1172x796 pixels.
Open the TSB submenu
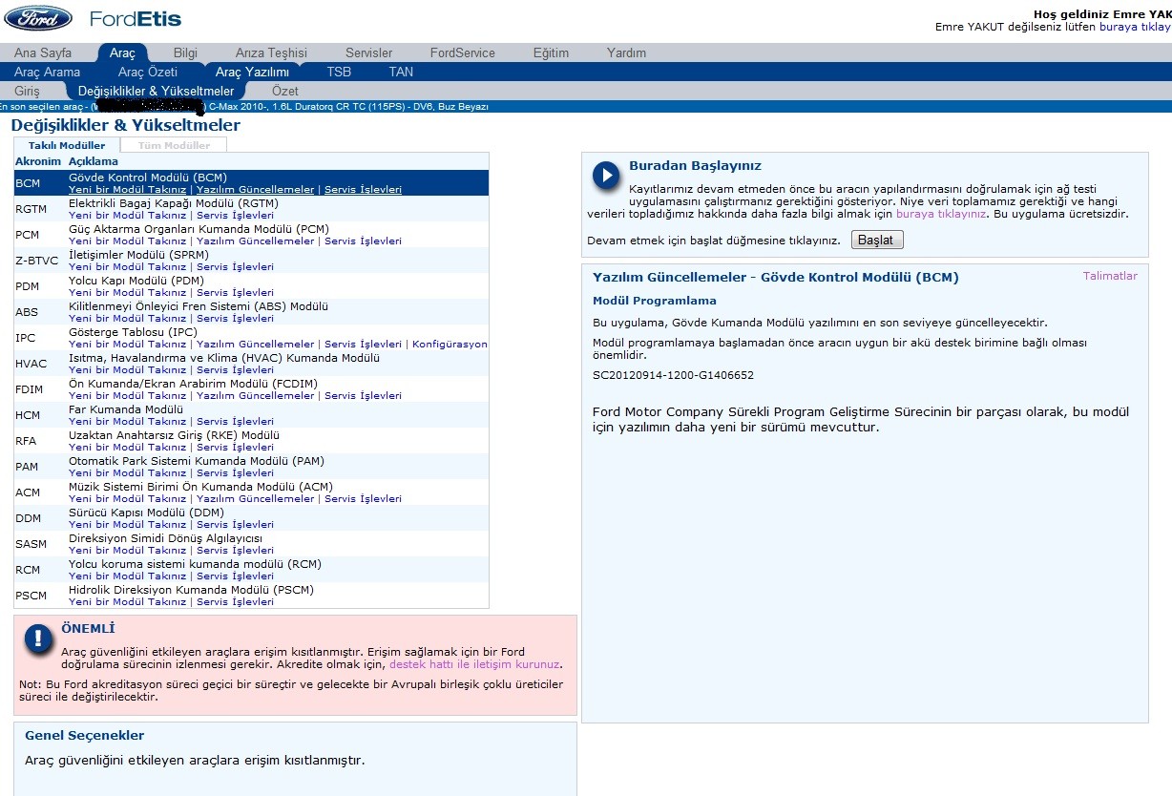pyautogui.click(x=339, y=72)
